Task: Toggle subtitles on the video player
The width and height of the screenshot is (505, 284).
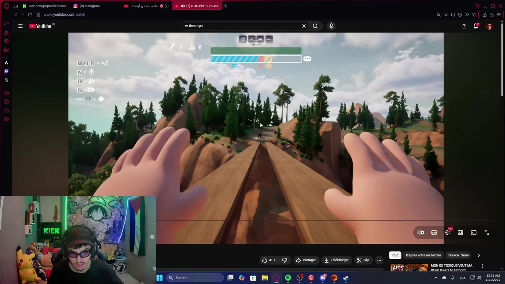Action: tap(434, 233)
